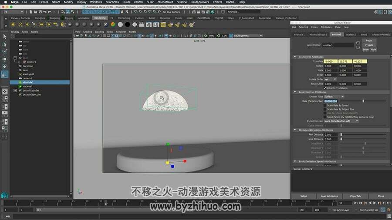Collapse the Basic Emission Speed Attributes section
392x220 pixels.
point(295,161)
